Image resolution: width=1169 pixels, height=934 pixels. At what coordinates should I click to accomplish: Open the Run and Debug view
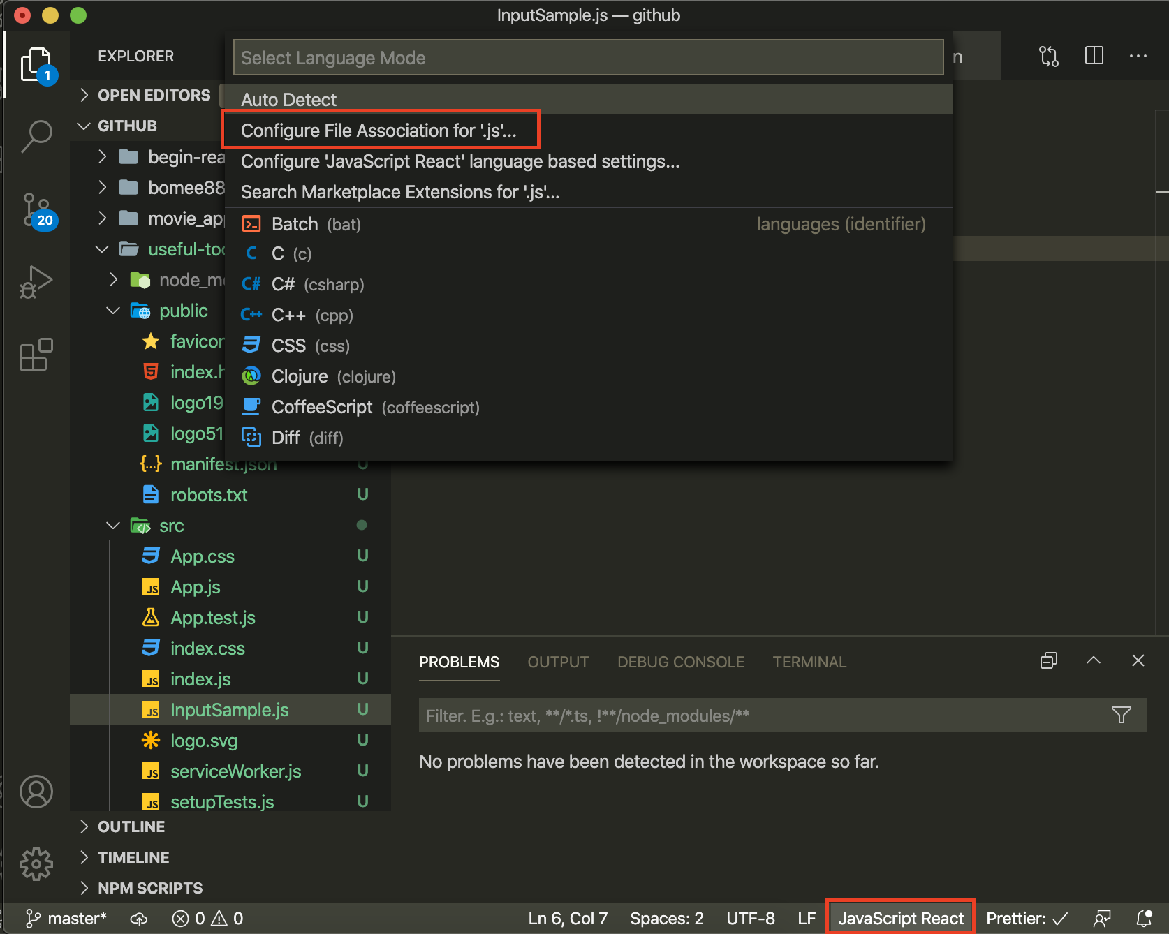(x=36, y=282)
